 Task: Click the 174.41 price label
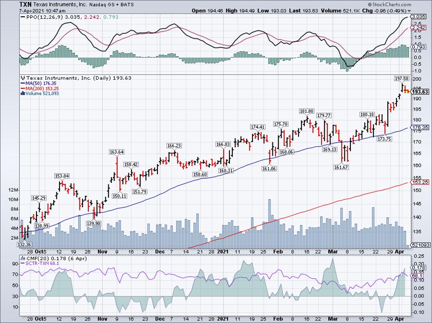point(257,127)
